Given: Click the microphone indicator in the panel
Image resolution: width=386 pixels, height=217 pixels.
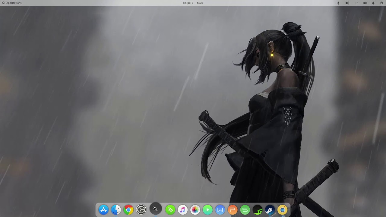Looking at the screenshot, I should click(338, 3).
